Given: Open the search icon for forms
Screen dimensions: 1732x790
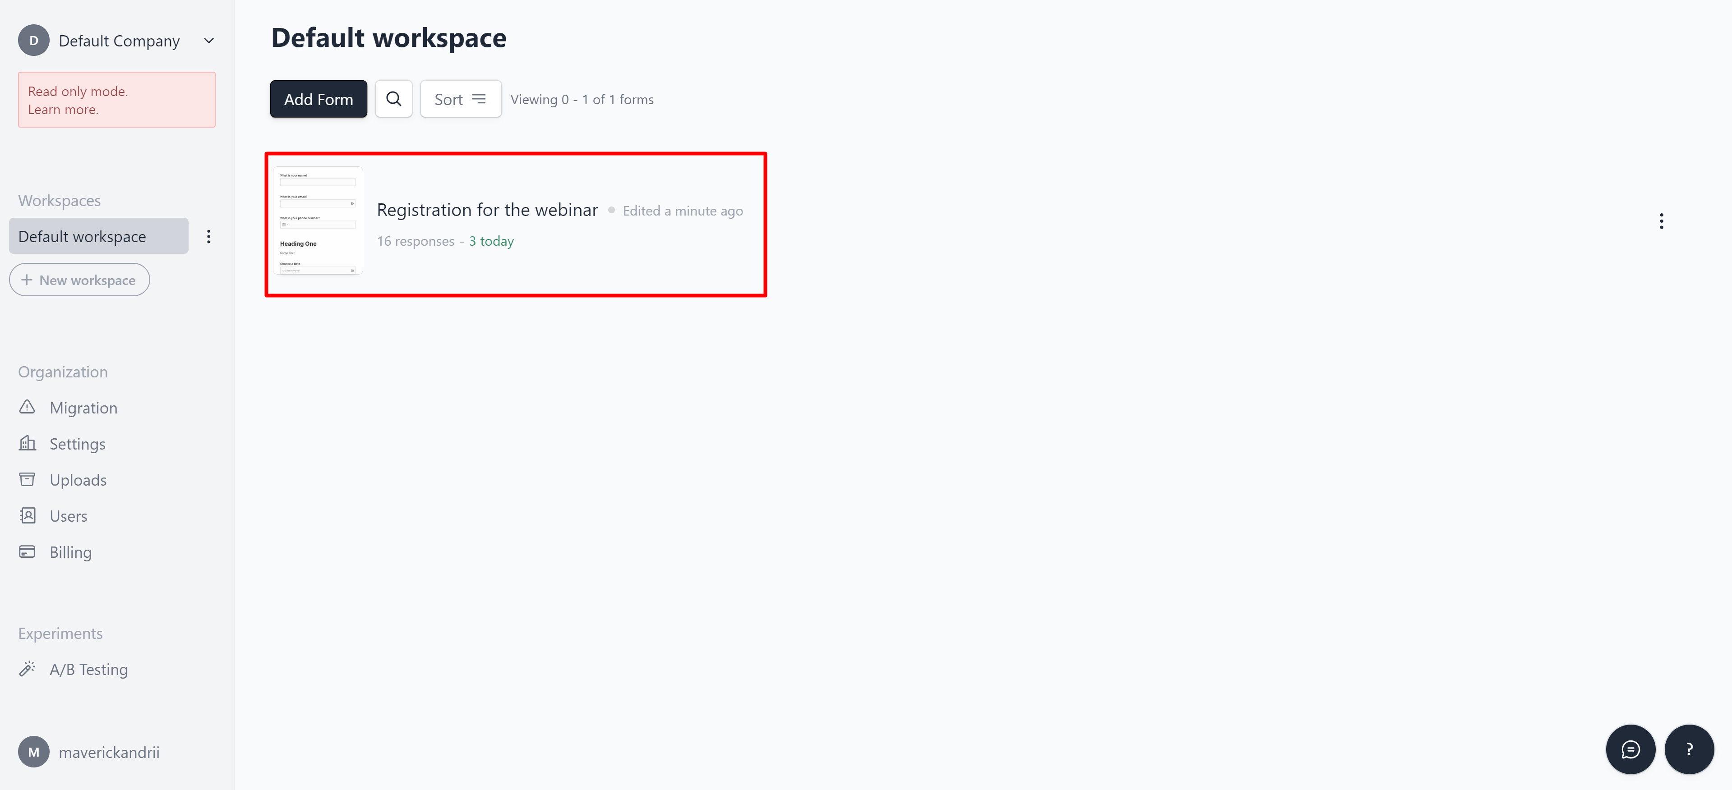Looking at the screenshot, I should click(394, 98).
